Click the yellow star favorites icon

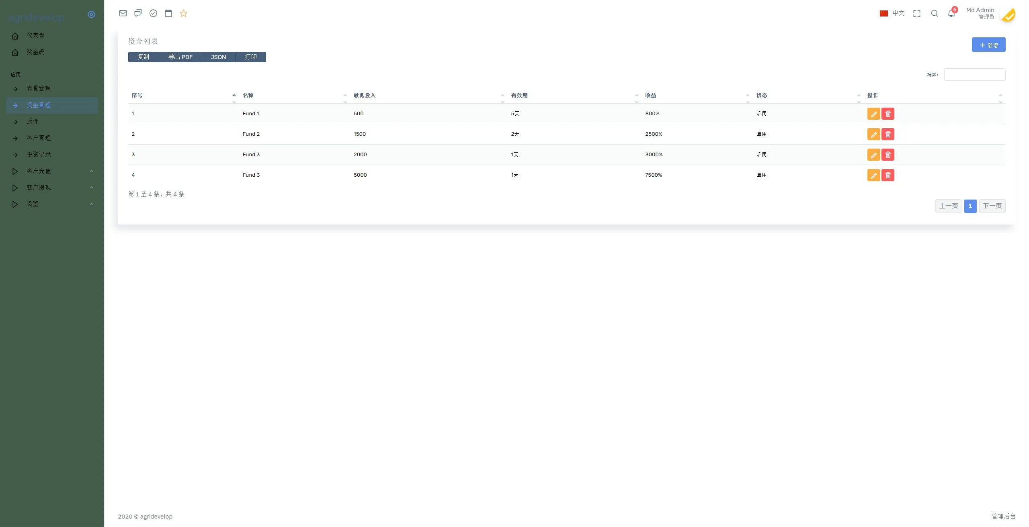click(x=184, y=13)
